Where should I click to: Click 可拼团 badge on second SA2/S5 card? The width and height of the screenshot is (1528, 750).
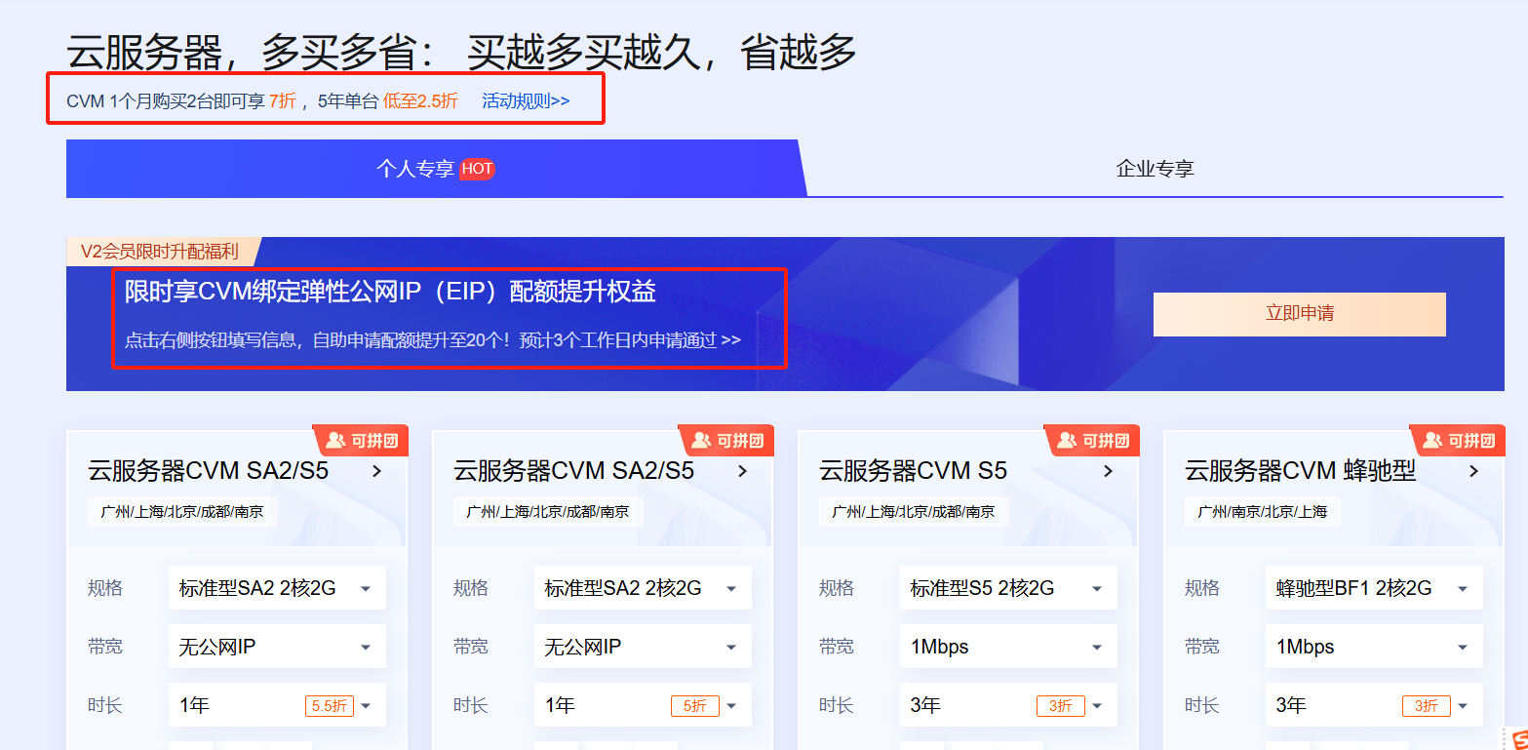pos(726,441)
